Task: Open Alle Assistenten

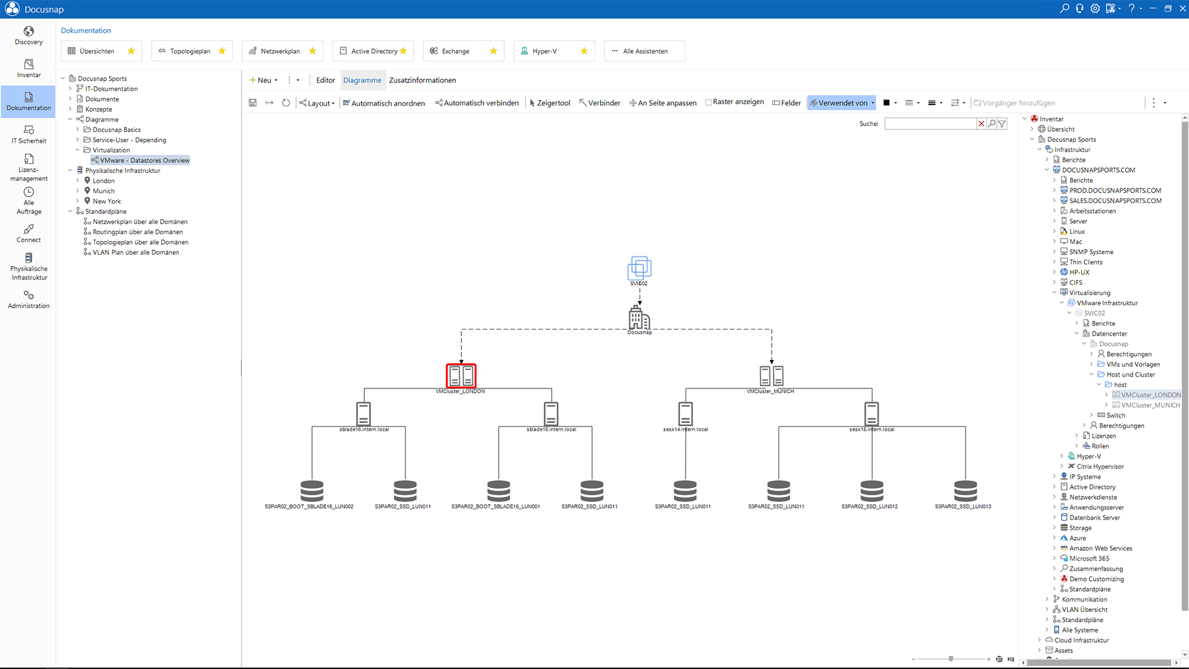Action: pos(644,51)
